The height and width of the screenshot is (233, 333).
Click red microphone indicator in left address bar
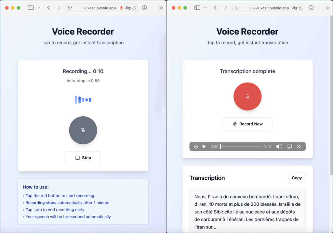pos(121,8)
